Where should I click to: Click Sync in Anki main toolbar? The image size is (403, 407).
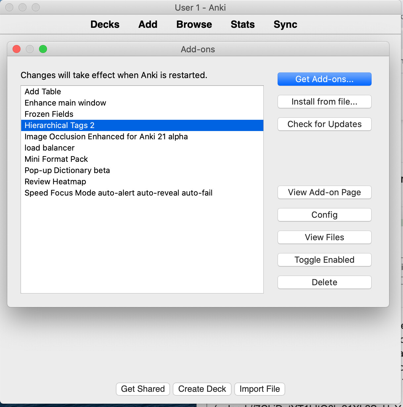(286, 24)
